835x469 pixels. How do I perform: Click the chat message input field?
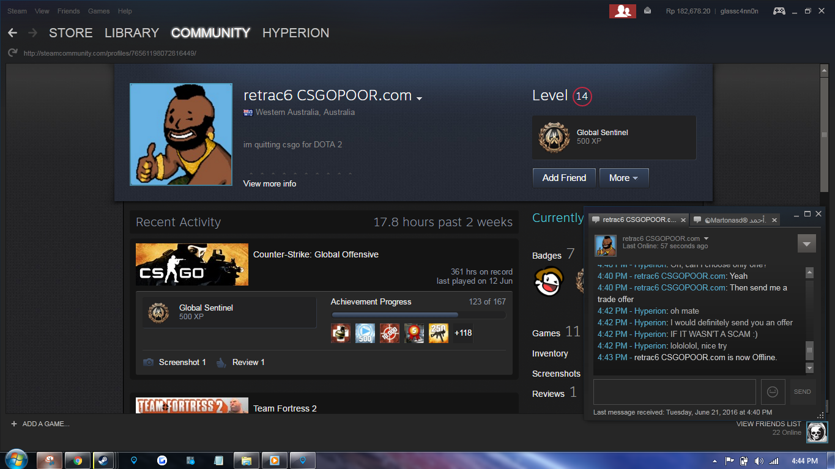(674, 392)
